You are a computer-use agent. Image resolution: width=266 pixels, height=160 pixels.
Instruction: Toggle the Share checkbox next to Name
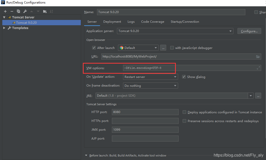pos(256,12)
